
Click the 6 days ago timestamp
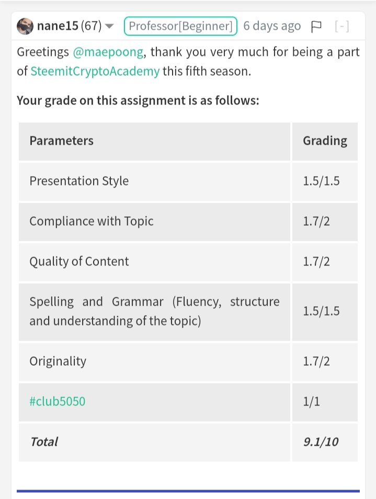[272, 26]
